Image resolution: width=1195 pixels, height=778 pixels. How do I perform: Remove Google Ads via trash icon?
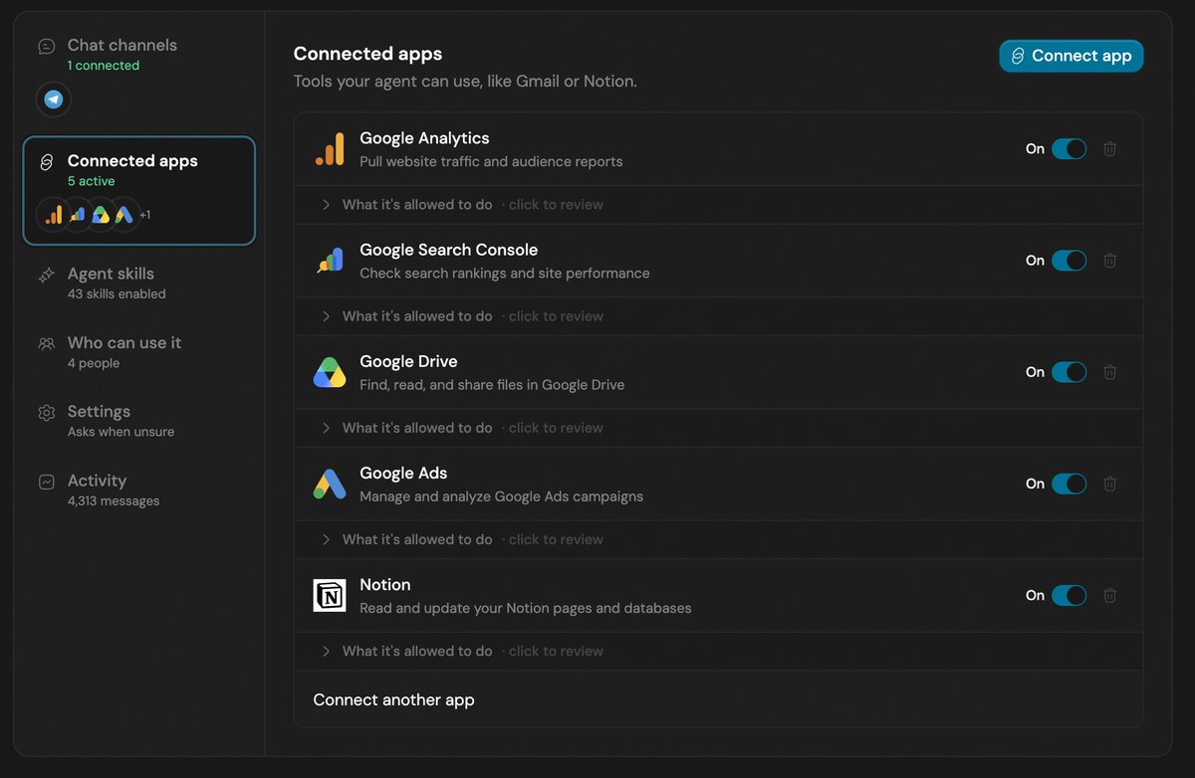pos(1109,484)
